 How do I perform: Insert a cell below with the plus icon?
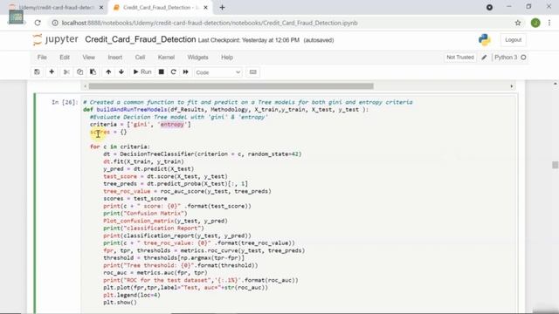click(52, 72)
